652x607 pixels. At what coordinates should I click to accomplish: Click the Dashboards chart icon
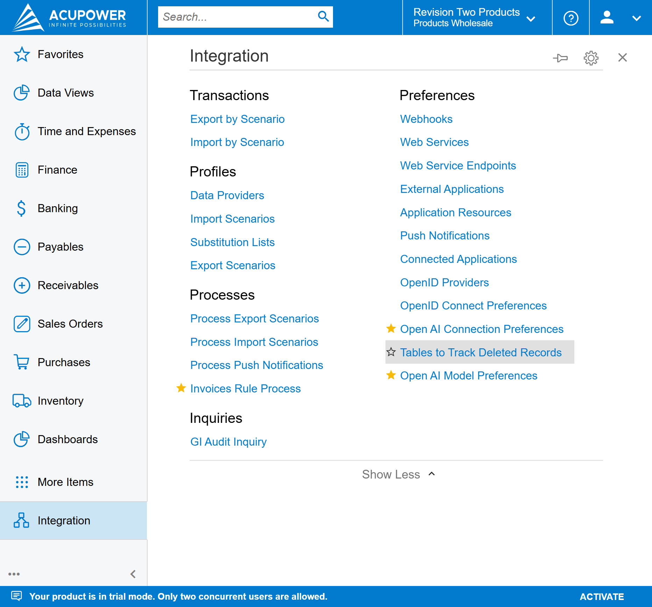pyautogui.click(x=22, y=439)
